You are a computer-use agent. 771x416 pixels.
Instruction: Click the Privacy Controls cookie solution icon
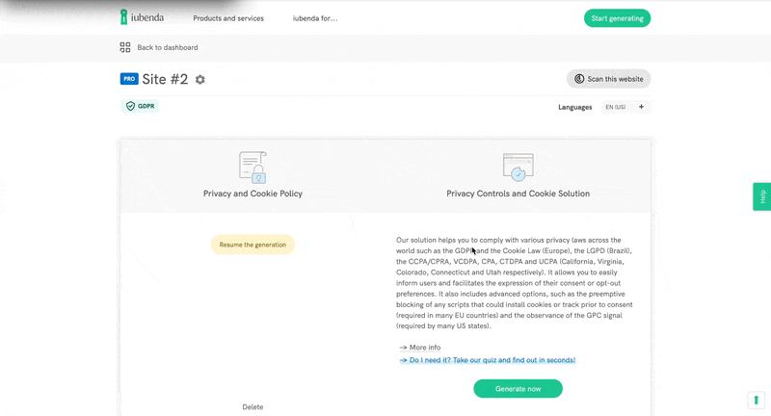pos(518,167)
